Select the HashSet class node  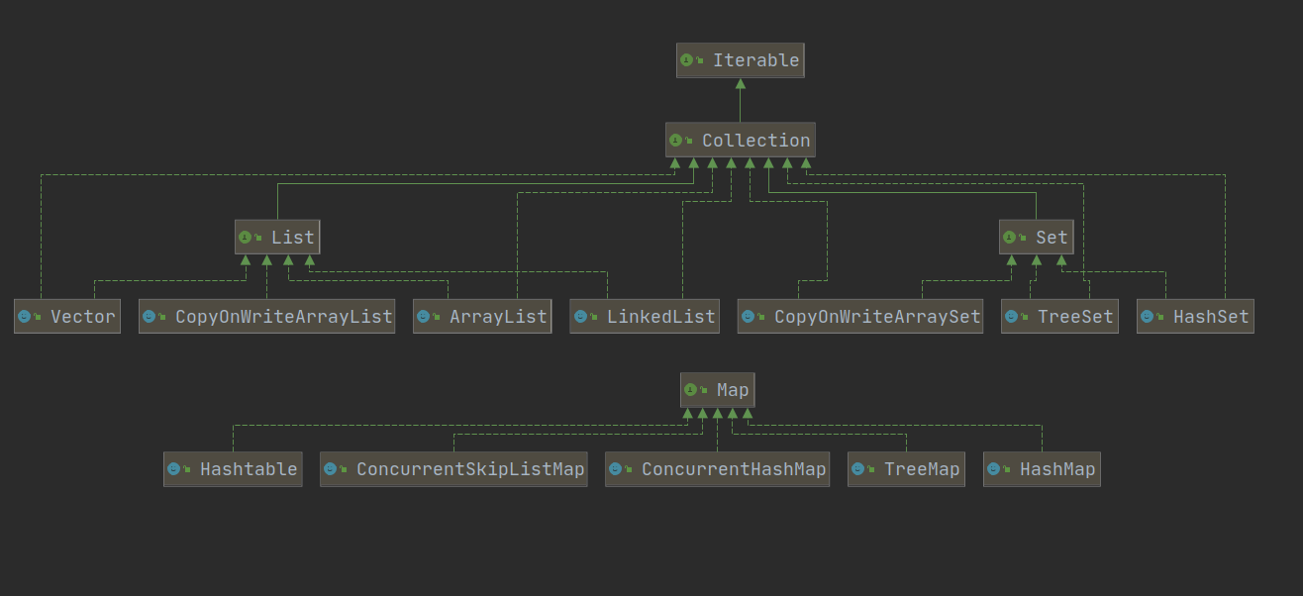(1195, 317)
